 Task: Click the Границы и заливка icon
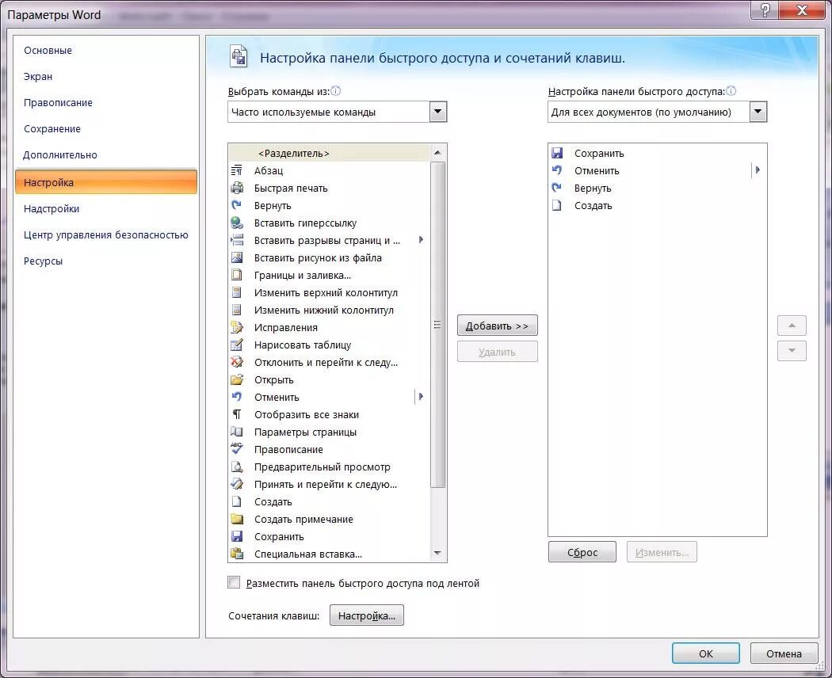pos(237,276)
